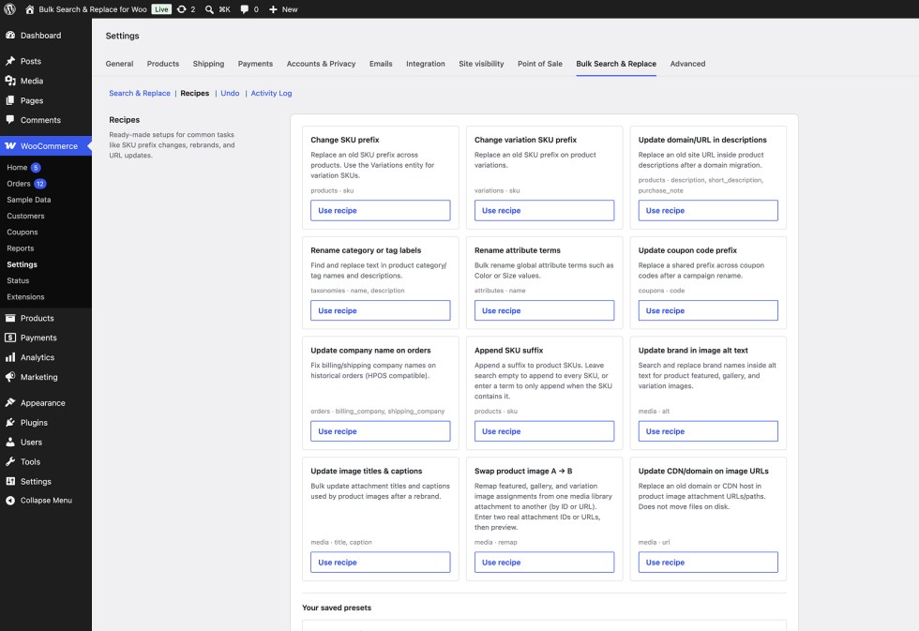Screen dimensions: 919x631
Task: Click the Plugins plug icon
Action: click(10, 423)
